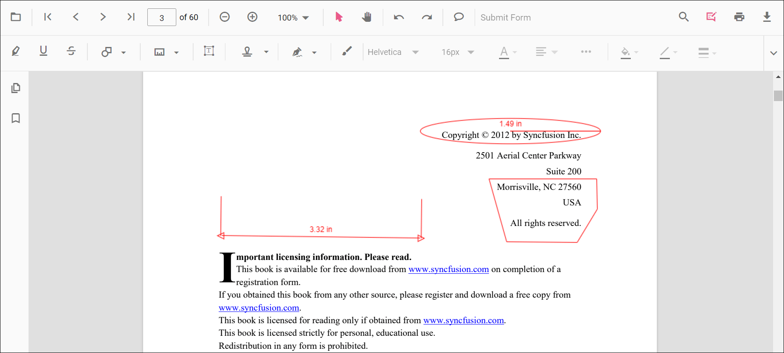Click the measurement calibrate icon
Image resolution: width=784 pixels, height=353 pixels.
pos(159,52)
